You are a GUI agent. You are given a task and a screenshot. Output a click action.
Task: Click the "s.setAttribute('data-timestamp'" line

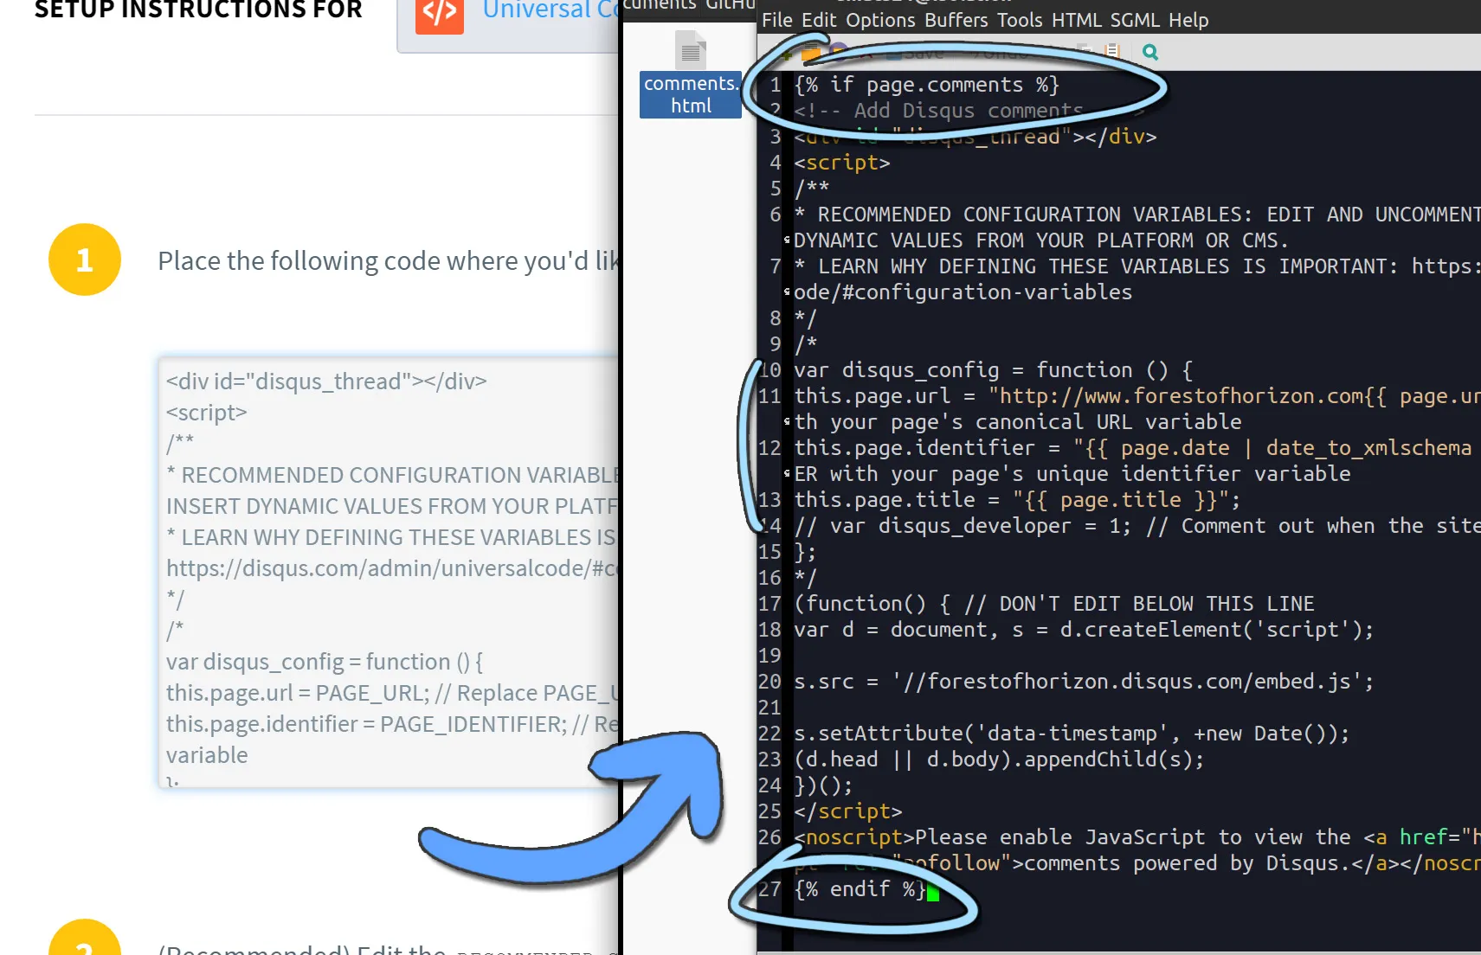point(1072,734)
